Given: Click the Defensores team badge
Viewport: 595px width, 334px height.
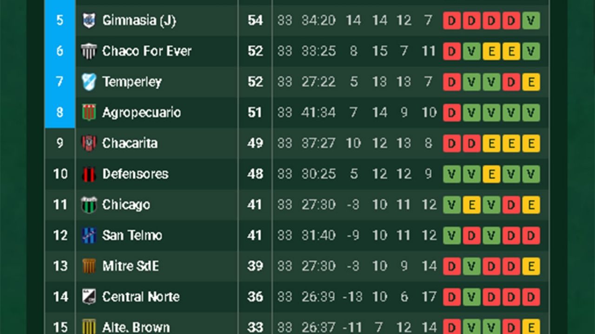Looking at the screenshot, I should coord(88,174).
